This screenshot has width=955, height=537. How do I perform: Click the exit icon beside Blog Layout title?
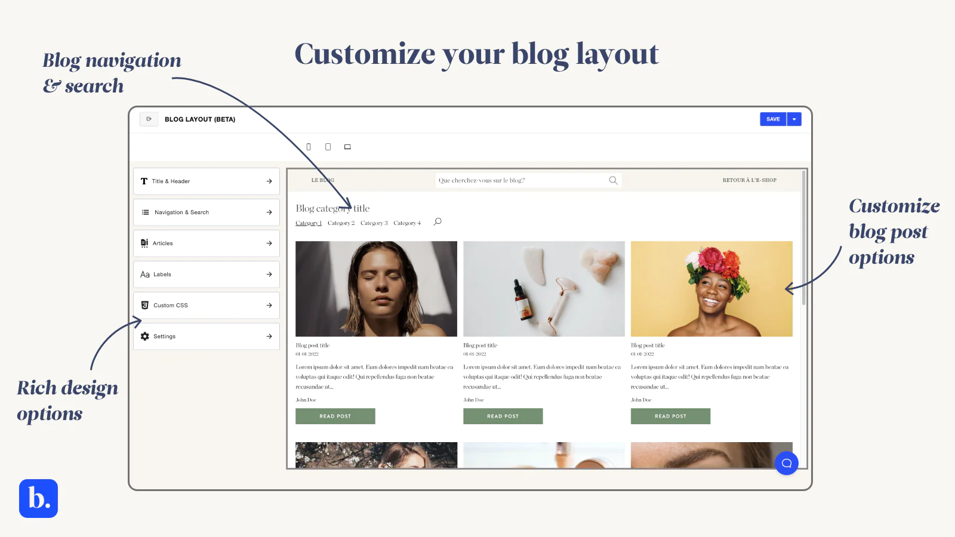(149, 119)
